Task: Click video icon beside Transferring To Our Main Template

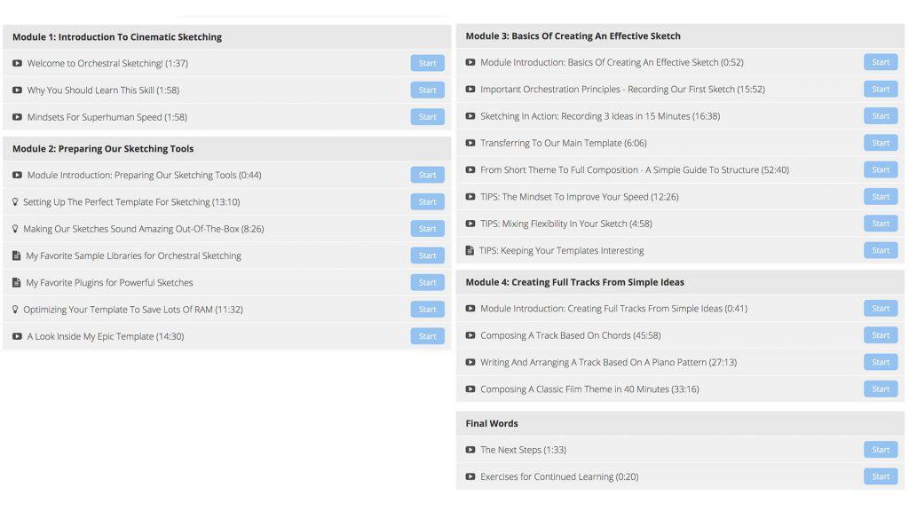Action: tap(470, 143)
